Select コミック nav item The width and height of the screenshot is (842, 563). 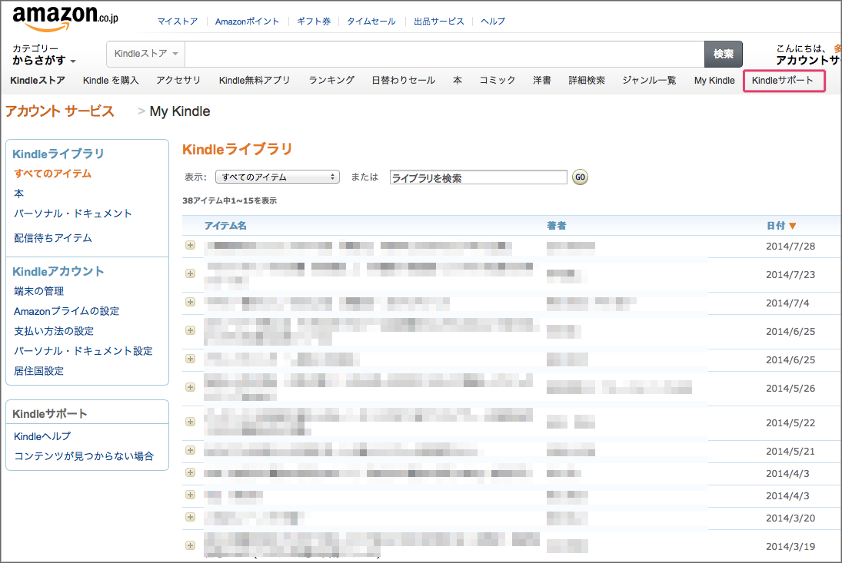(498, 81)
